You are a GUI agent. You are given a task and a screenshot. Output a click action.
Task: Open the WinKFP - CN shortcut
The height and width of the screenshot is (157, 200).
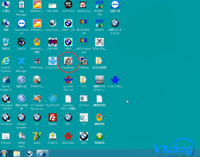[x=99, y=4]
